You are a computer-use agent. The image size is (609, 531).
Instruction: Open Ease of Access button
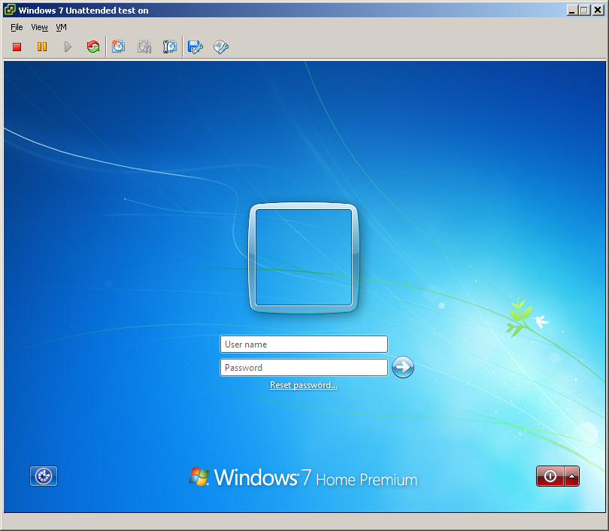(44, 476)
